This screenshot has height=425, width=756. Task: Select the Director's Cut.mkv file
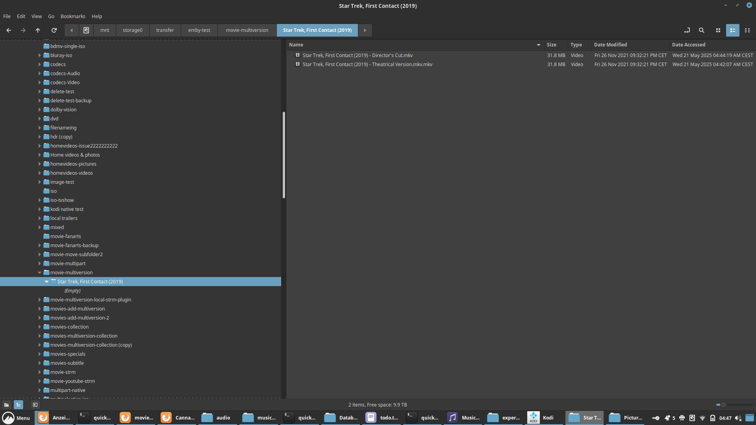click(357, 55)
